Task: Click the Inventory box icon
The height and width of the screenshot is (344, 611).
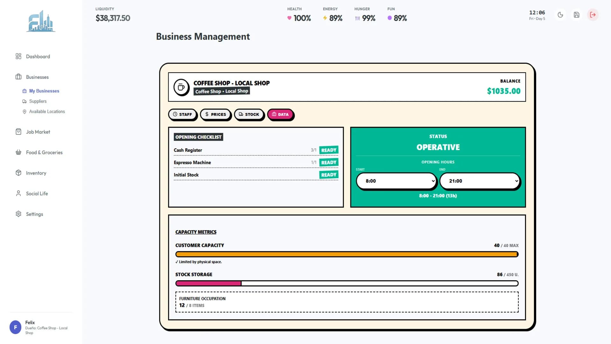Action: click(x=18, y=173)
